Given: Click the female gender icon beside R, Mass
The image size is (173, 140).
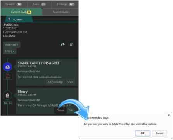Looking at the screenshot, I should click(x=9, y=19).
